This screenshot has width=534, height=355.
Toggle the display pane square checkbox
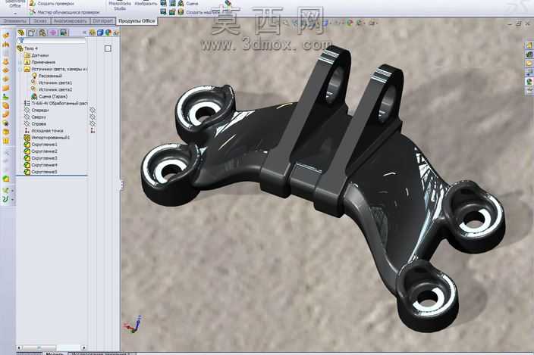tap(108, 48)
